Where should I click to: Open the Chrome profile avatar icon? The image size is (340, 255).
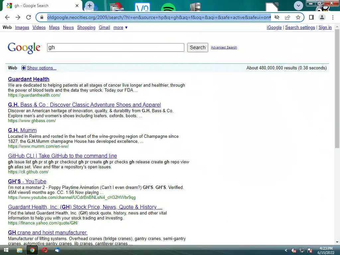click(322, 17)
